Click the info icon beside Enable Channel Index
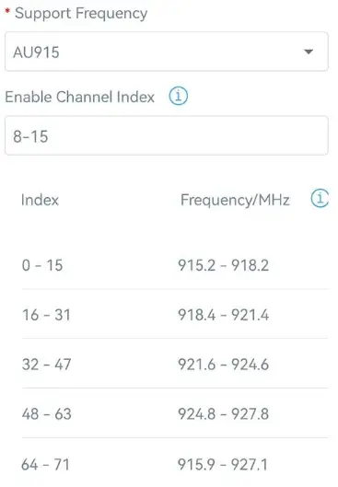The height and width of the screenshot is (487, 338). (178, 96)
